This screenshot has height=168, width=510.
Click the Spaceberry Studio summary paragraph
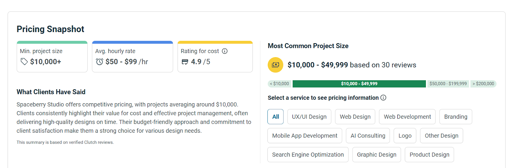coord(134,118)
